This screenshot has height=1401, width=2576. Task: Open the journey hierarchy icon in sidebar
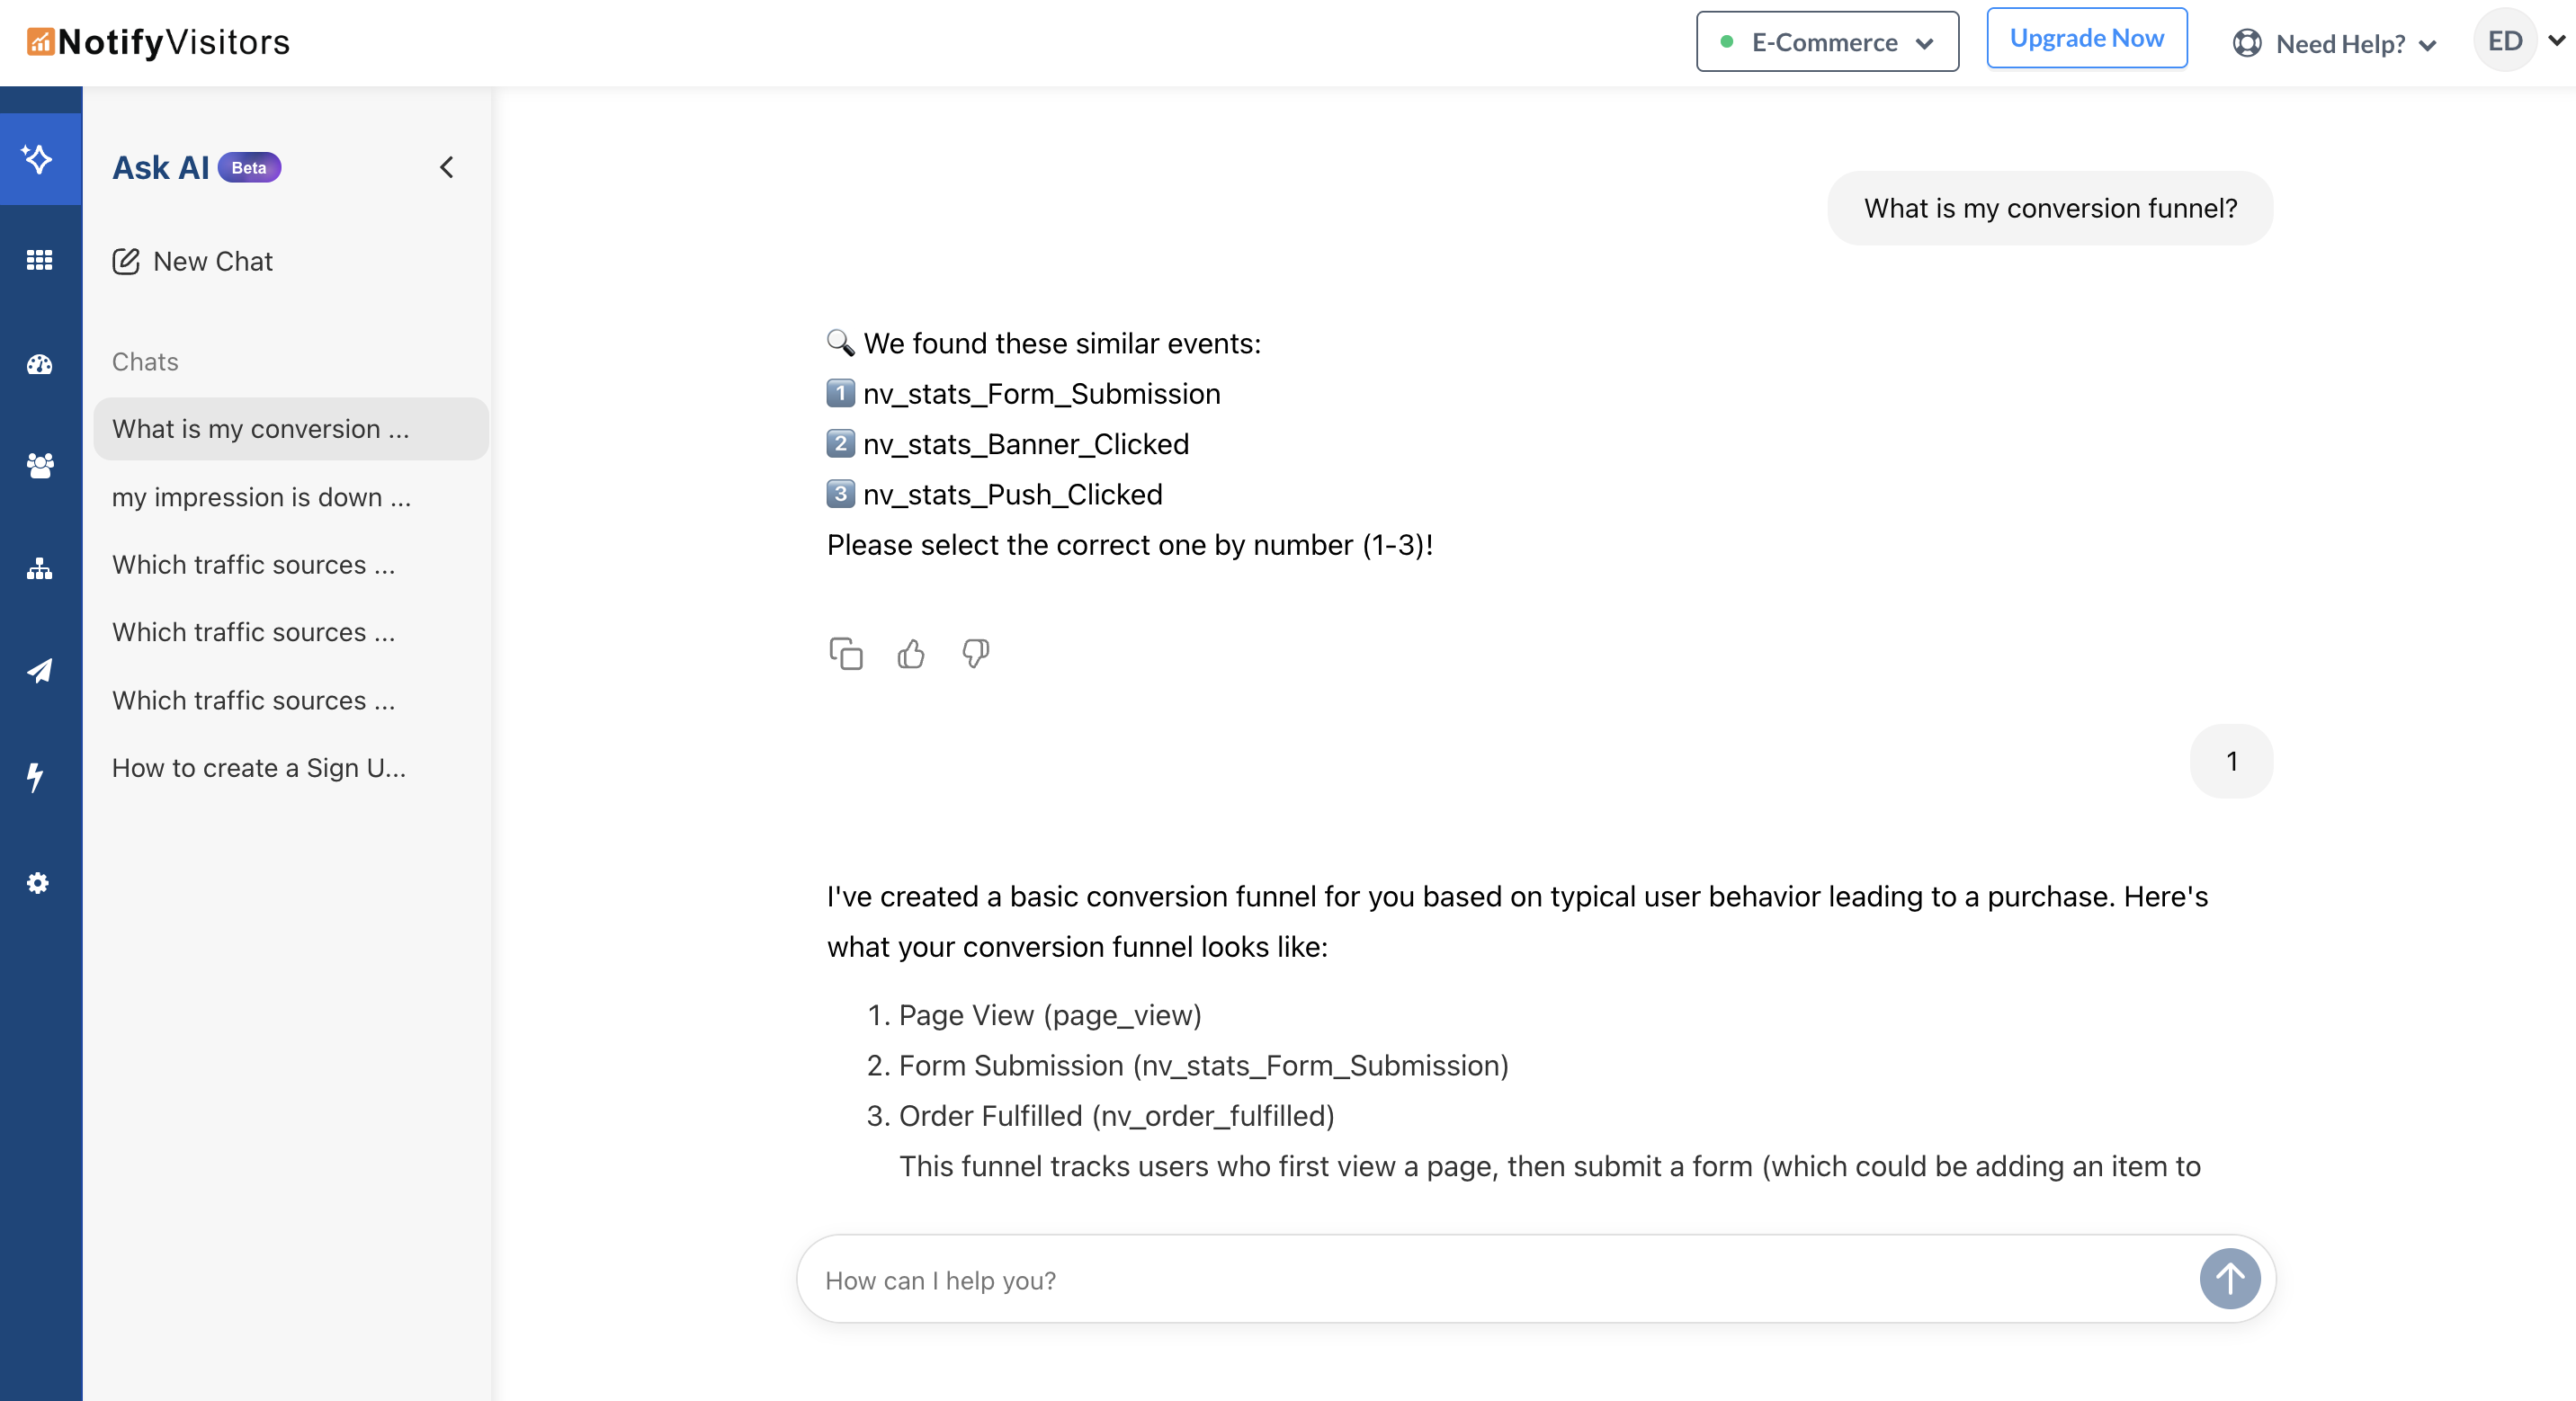(x=40, y=569)
